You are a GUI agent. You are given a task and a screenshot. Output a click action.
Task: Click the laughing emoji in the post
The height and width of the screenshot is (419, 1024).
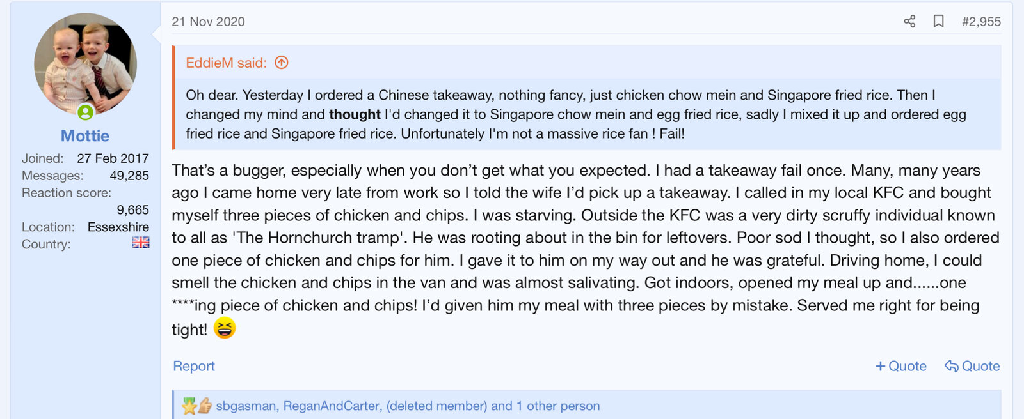coord(225,328)
